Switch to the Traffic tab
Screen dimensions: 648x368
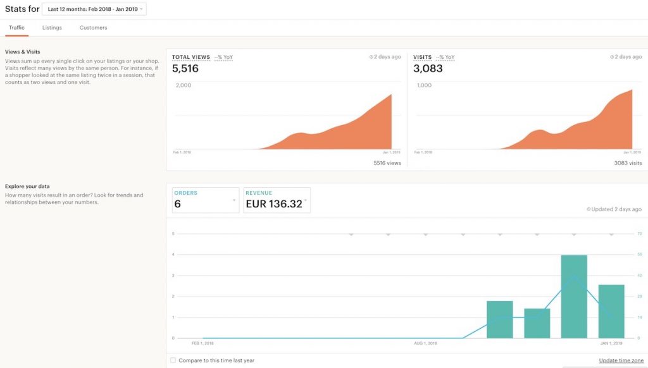point(17,28)
